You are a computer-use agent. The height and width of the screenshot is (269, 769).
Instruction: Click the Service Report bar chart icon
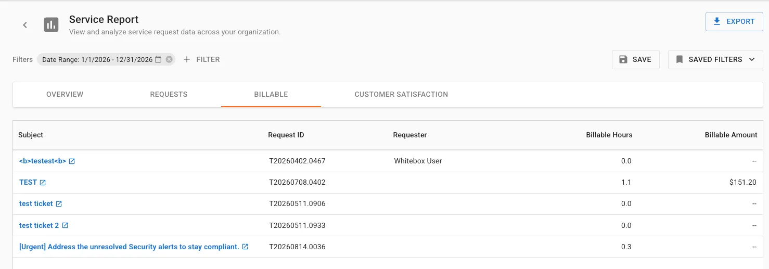point(51,24)
